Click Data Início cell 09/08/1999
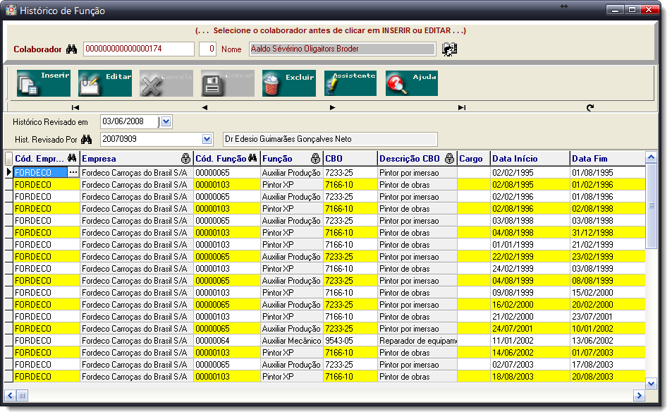This screenshot has height=417, width=672. coord(530,293)
